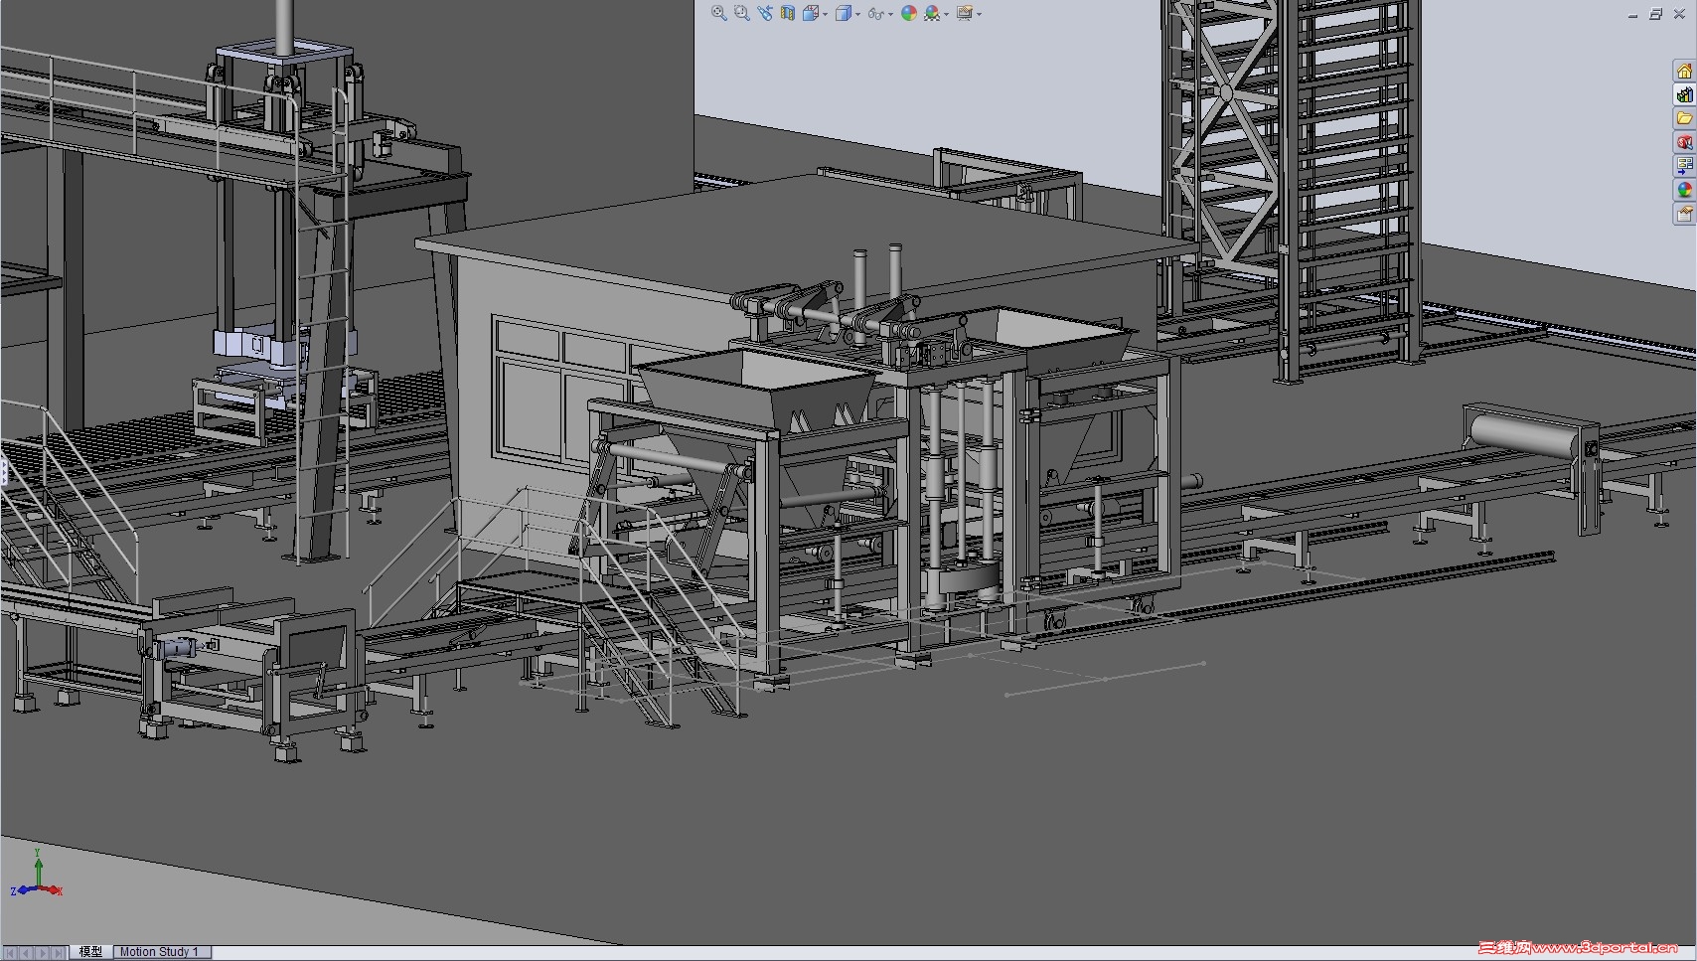Close the document window
The height and width of the screenshot is (961, 1697).
[1679, 14]
